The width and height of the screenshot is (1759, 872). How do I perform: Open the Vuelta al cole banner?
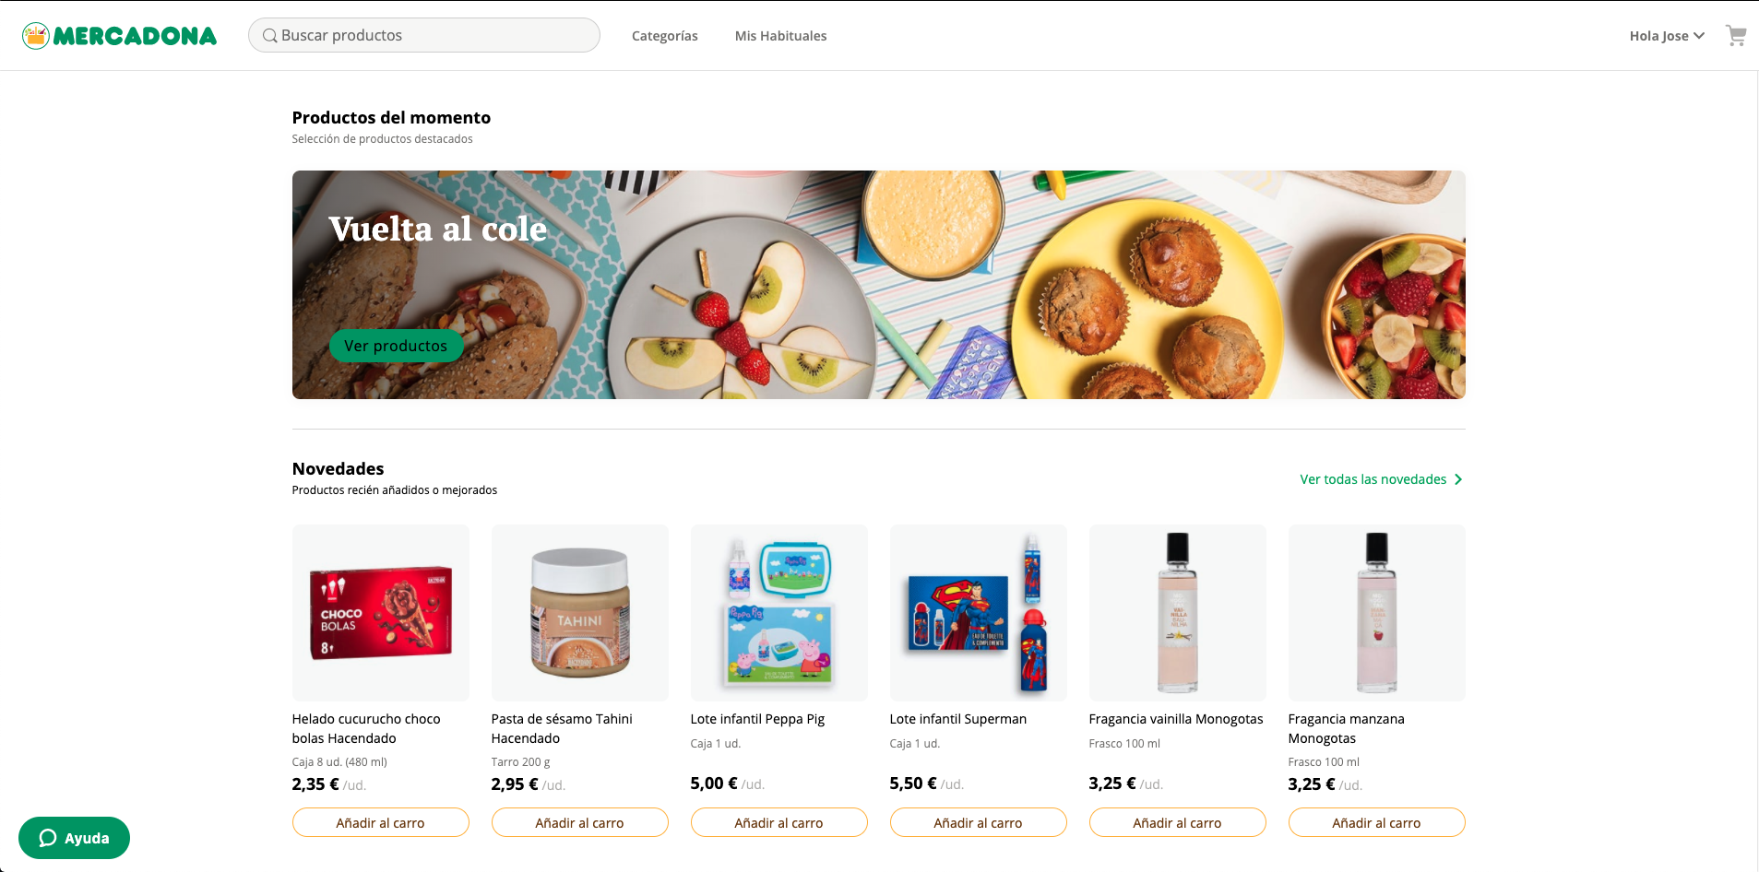click(x=879, y=285)
